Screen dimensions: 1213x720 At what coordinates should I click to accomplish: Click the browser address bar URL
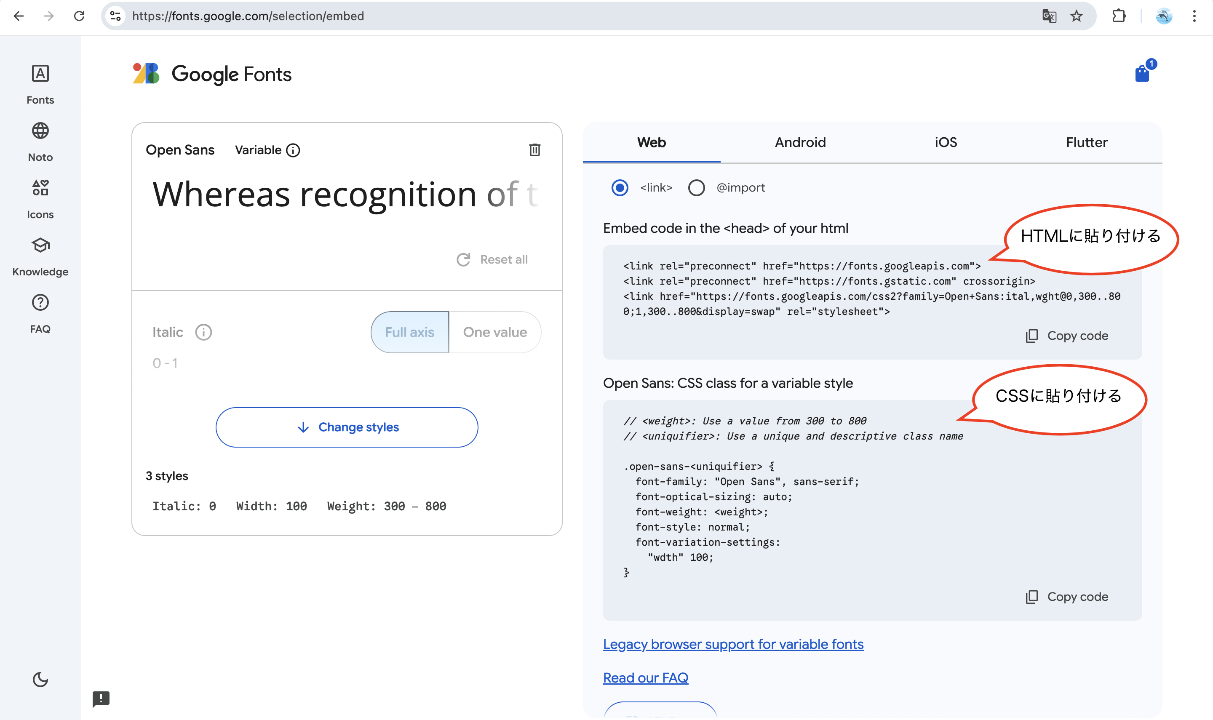[248, 16]
